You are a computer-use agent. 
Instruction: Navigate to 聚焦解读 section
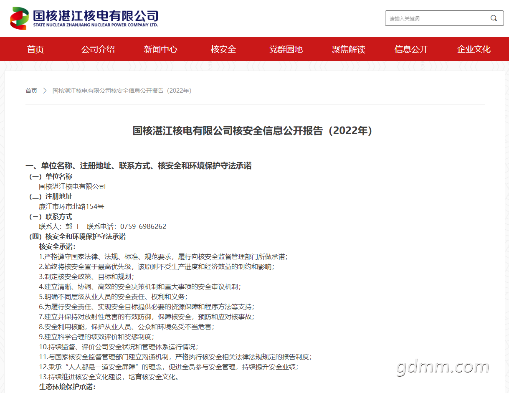pos(349,49)
